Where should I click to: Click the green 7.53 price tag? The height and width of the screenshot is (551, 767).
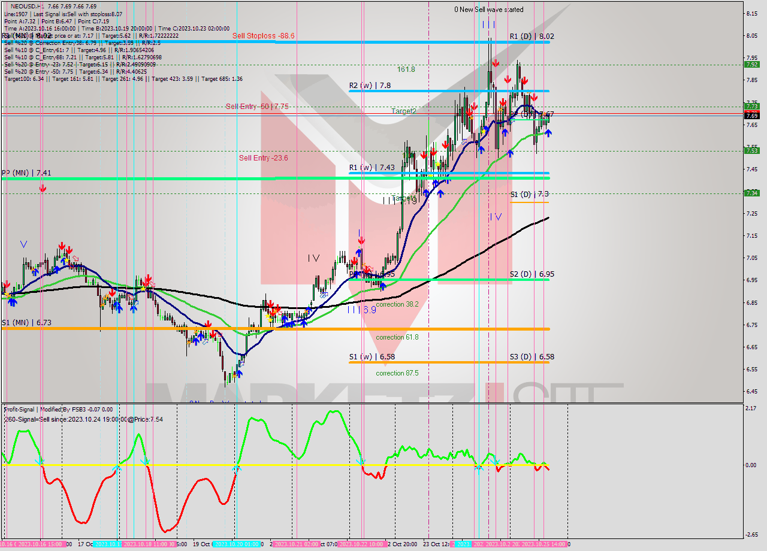[x=752, y=150]
